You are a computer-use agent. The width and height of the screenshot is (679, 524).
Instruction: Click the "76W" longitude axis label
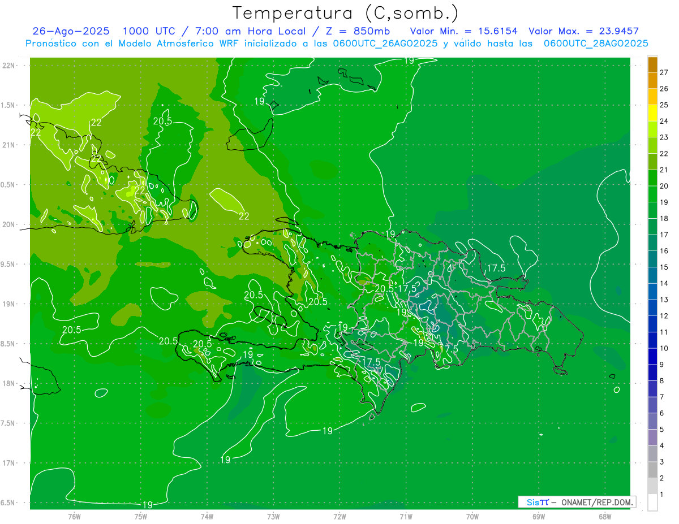[74, 516]
